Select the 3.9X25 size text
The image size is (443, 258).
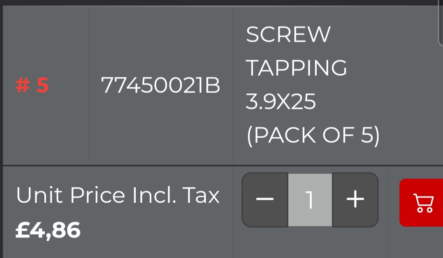pyautogui.click(x=281, y=102)
